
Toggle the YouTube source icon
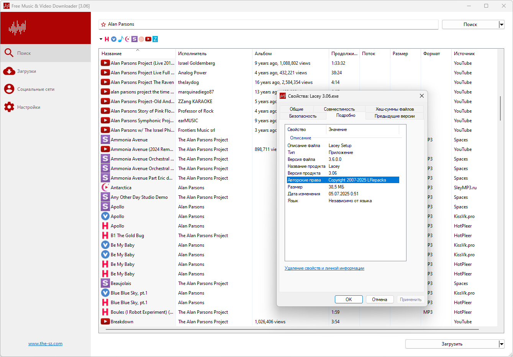(148, 39)
